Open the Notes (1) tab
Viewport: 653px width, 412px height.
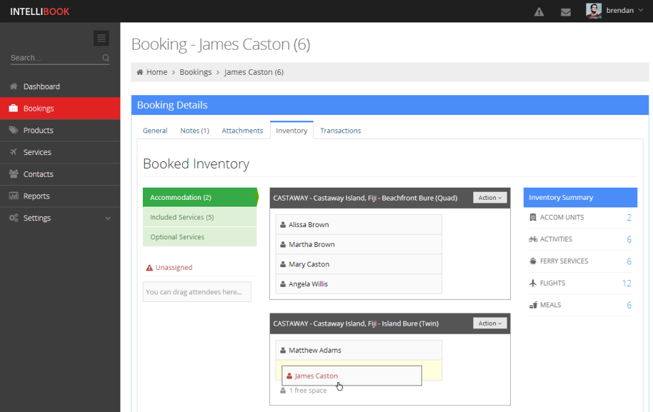(195, 131)
